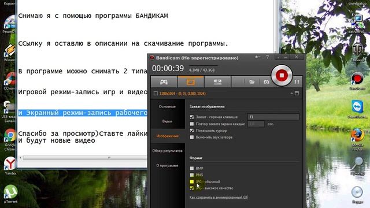This screenshot has width=370, height=208.
Task: Select the Изображение tab
Action: point(168,136)
